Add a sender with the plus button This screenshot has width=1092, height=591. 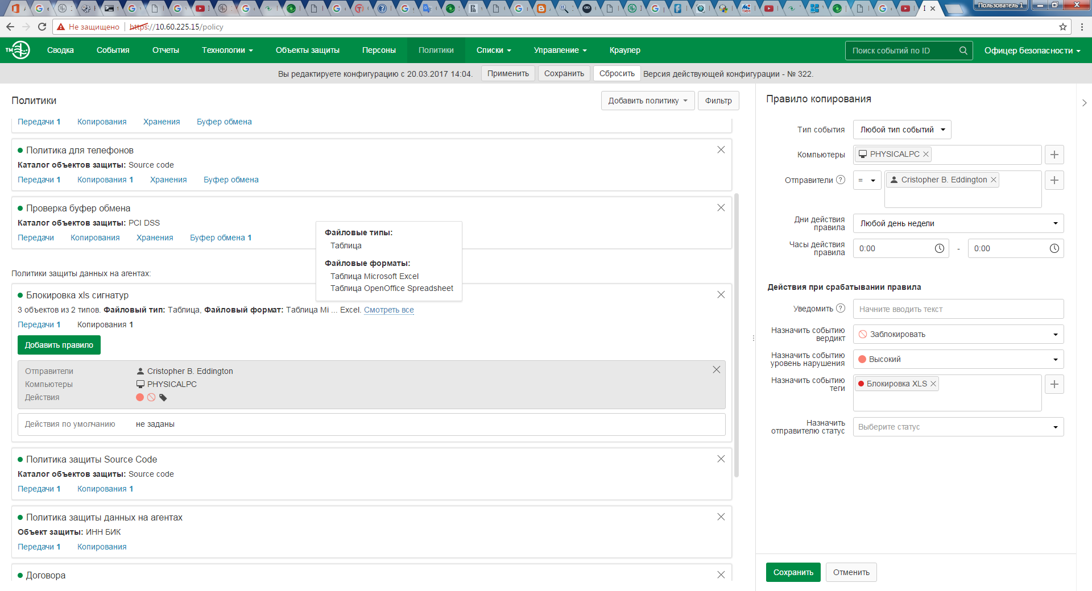(x=1054, y=180)
